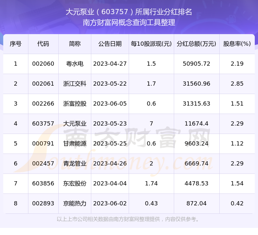Click total dividend value 50905.72
The image size is (258, 235).
click(196, 64)
